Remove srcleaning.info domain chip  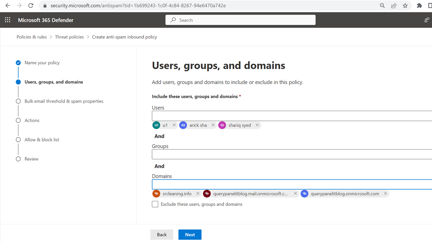coord(198,194)
